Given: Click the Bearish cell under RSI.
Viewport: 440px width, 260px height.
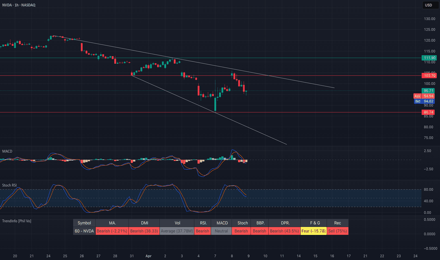Looking at the screenshot, I should coord(203,231).
